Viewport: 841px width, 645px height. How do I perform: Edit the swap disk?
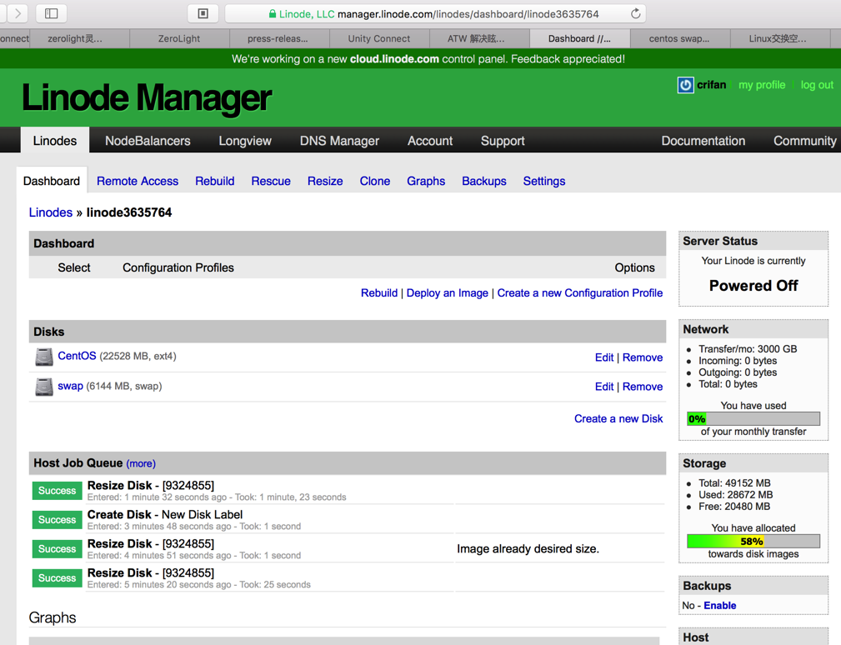pos(604,387)
